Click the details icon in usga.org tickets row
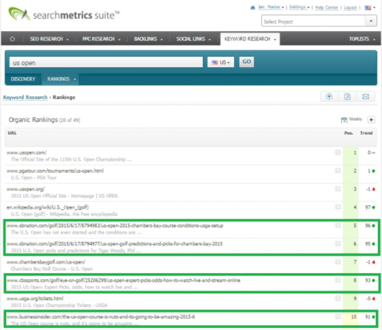Viewport: 382px width, 330px height. click(338, 298)
